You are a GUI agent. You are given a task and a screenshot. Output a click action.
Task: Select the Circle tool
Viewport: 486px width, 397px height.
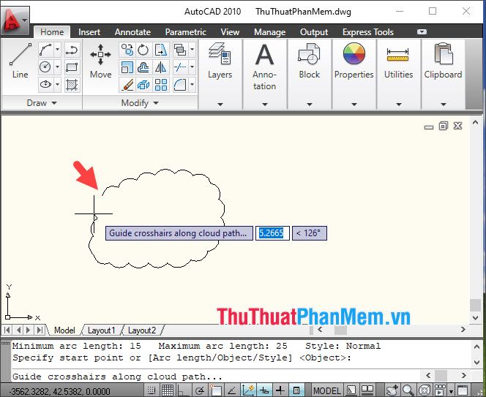(45, 67)
